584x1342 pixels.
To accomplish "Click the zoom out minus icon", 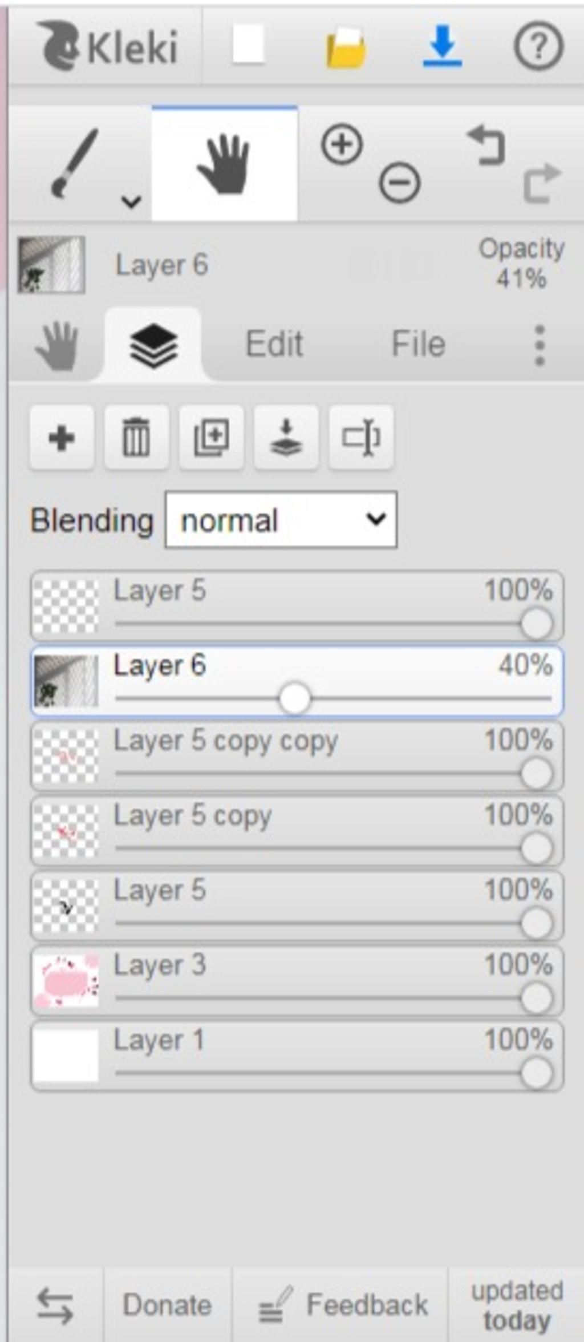I will pos(399,183).
